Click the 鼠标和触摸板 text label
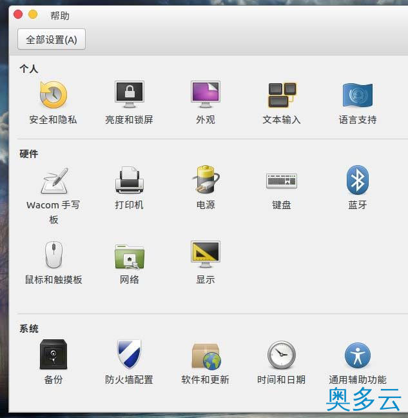408x418 pixels. [x=53, y=280]
